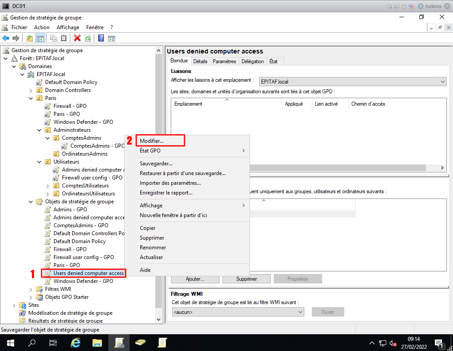Expand the Filtres WMI tree node
Screen dimensions: 453x351
31,289
